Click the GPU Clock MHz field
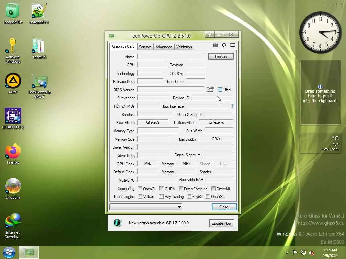Screen dimensions: 346x259 point(148,164)
